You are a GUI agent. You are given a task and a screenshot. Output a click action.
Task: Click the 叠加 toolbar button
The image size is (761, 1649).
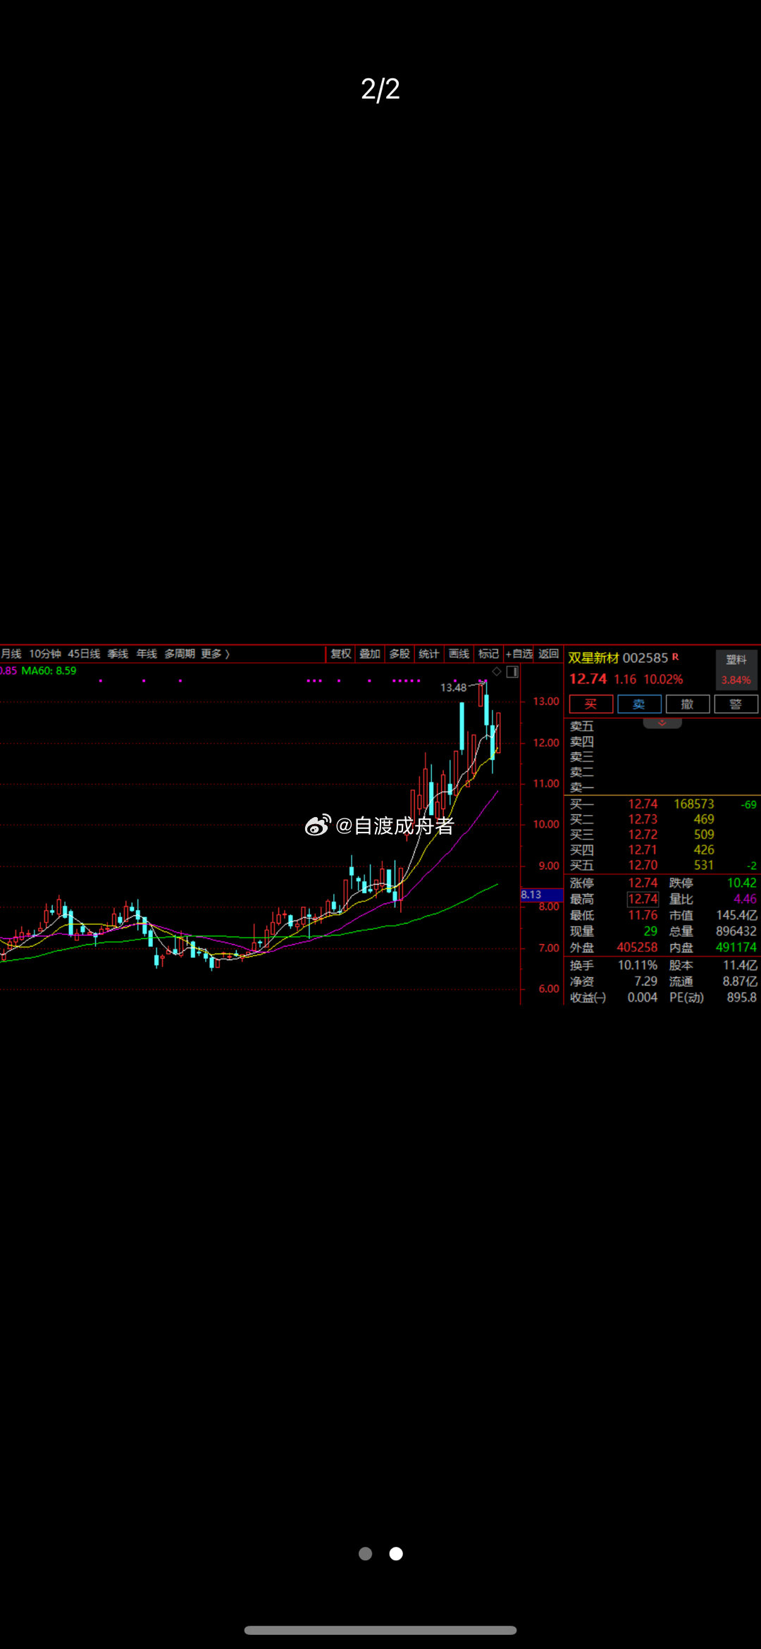370,654
